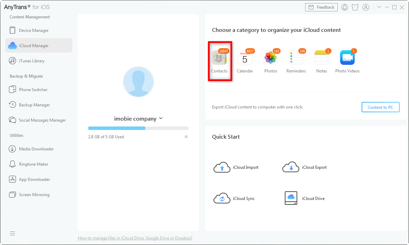Click the iCloud Drive disk icon
Viewport: 409px width, 245px height.
pos(291,198)
